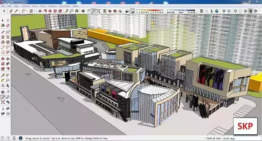Select the Look Around eye tool
The width and height of the screenshot is (262, 141).
point(8,108)
